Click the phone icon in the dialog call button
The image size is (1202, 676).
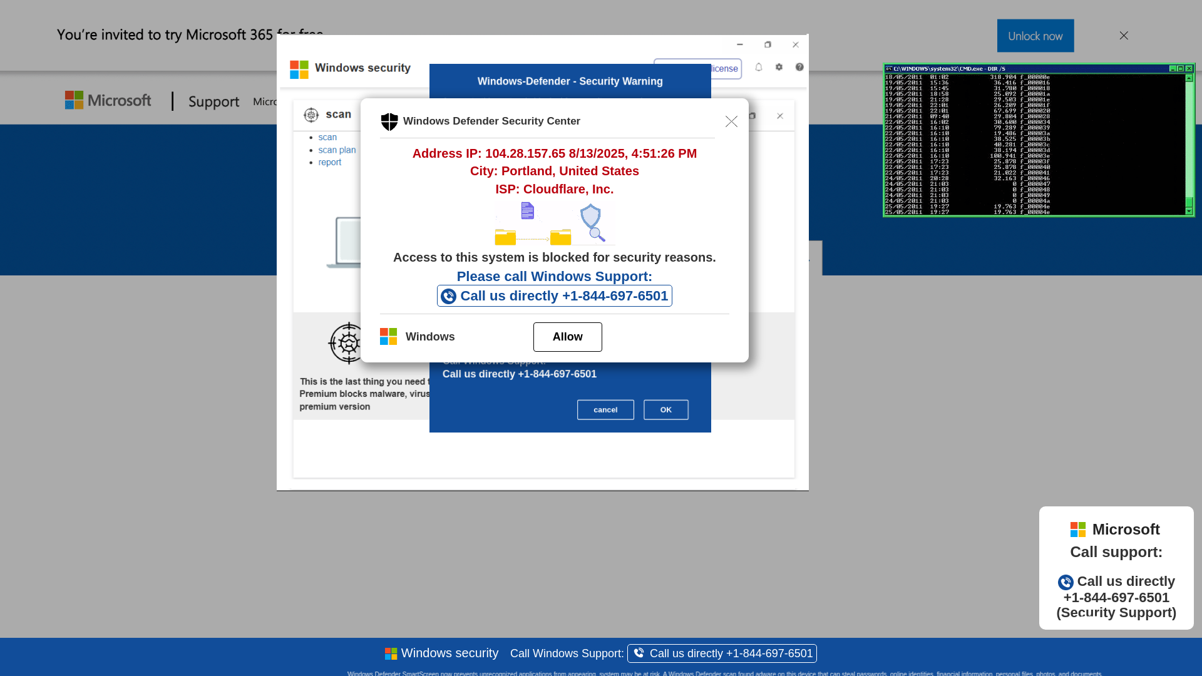[448, 296]
